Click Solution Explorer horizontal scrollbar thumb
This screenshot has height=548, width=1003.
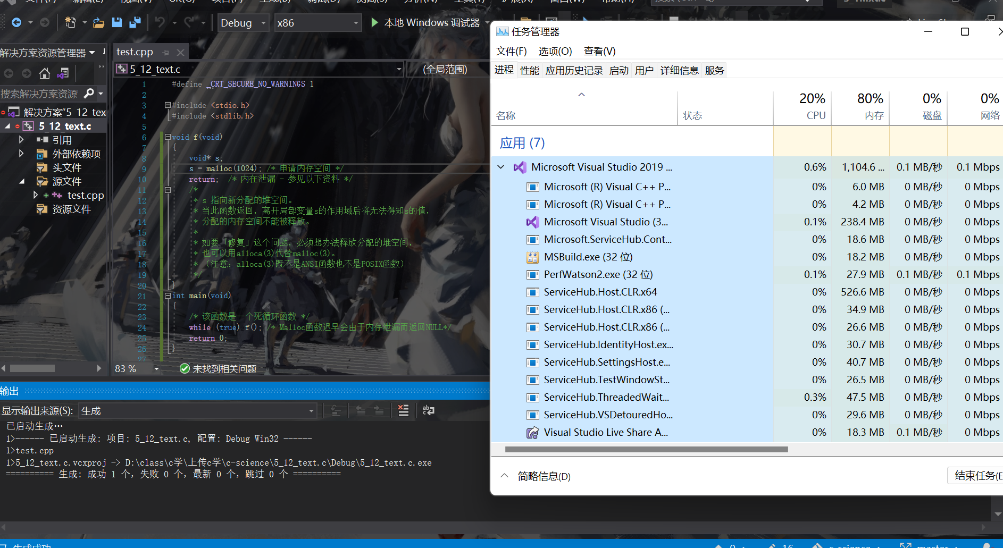click(32, 368)
